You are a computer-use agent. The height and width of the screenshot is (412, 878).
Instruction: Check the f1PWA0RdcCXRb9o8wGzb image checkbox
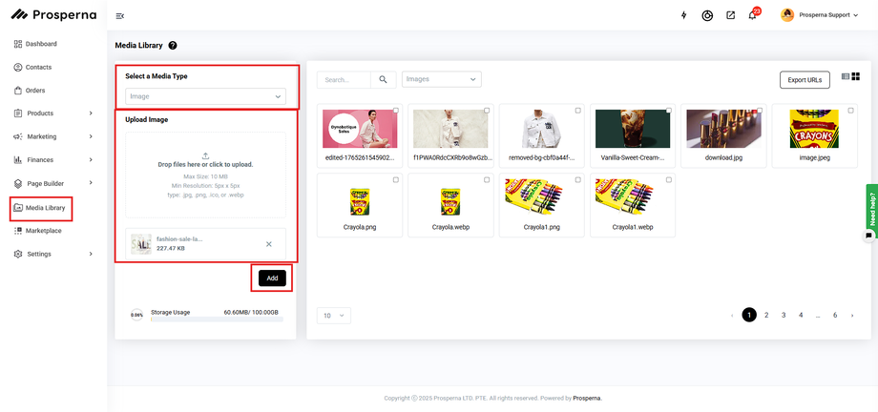coord(487,111)
